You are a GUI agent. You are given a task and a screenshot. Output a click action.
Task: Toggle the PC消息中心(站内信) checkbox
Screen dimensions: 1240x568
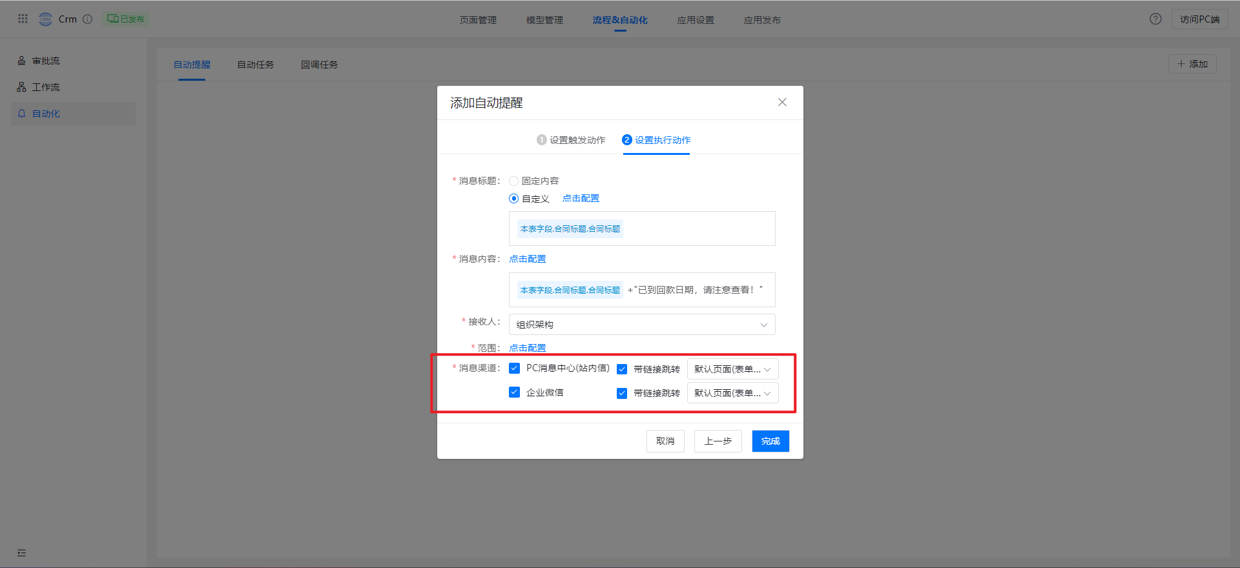tap(514, 369)
